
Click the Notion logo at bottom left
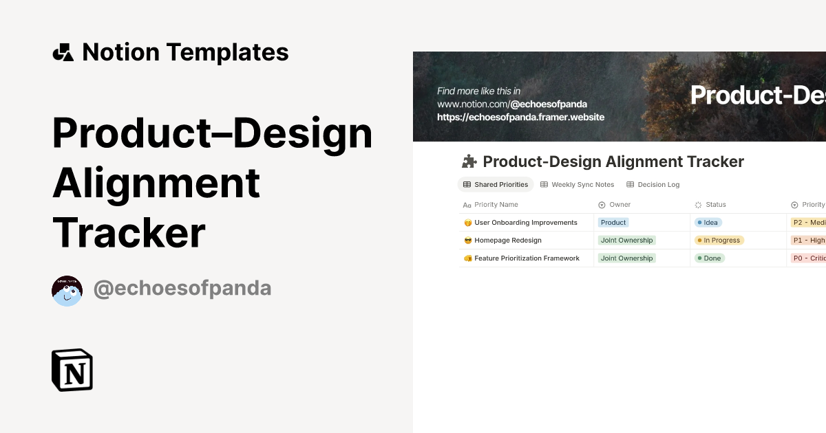72,370
